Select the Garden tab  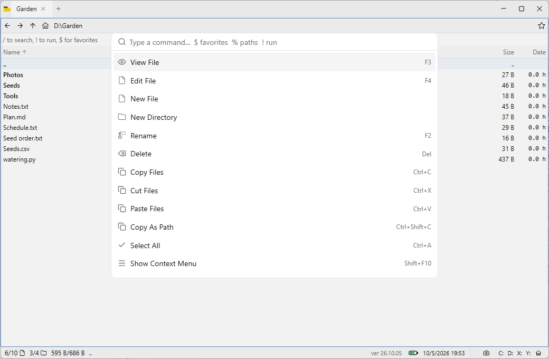coord(26,9)
